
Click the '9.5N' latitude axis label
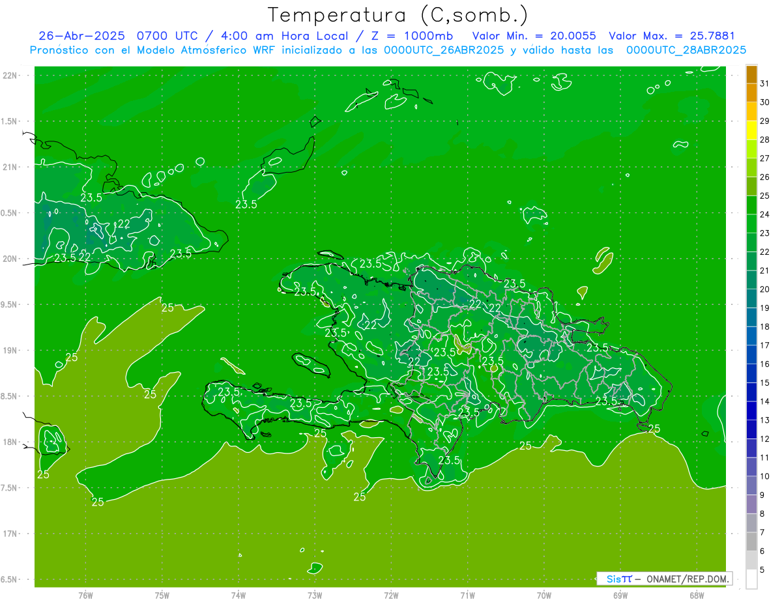click(x=10, y=304)
